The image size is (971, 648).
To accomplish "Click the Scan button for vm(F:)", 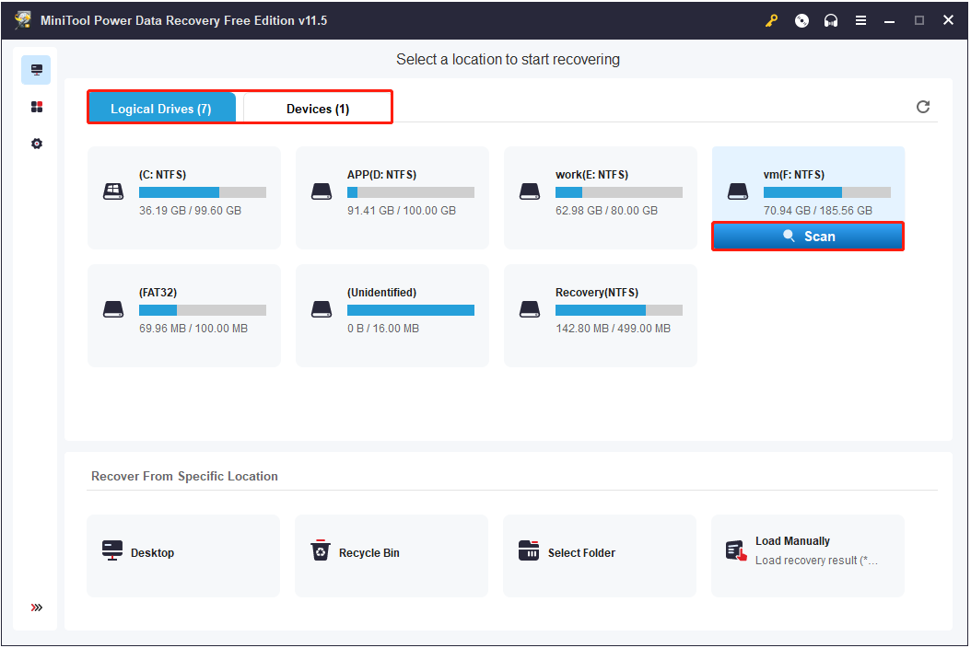I will (808, 237).
